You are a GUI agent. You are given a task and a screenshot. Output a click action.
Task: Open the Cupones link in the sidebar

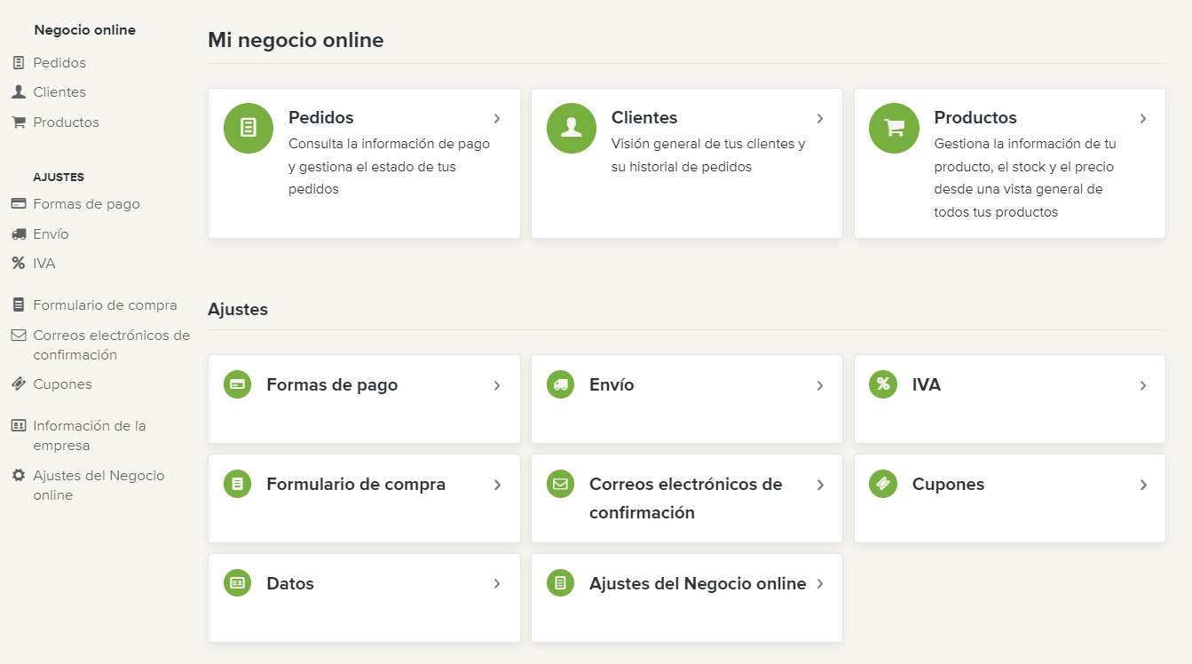click(x=62, y=384)
